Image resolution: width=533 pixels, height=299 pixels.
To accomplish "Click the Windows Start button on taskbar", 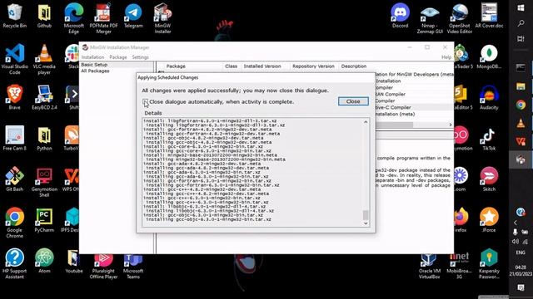I will tap(521, 7).
